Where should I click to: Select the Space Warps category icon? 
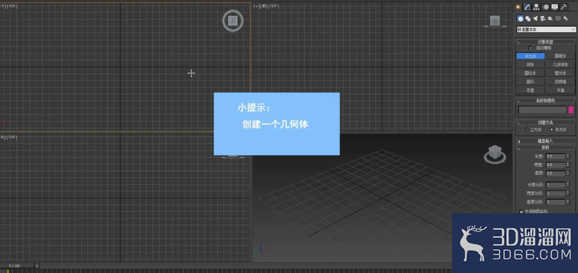[558, 18]
